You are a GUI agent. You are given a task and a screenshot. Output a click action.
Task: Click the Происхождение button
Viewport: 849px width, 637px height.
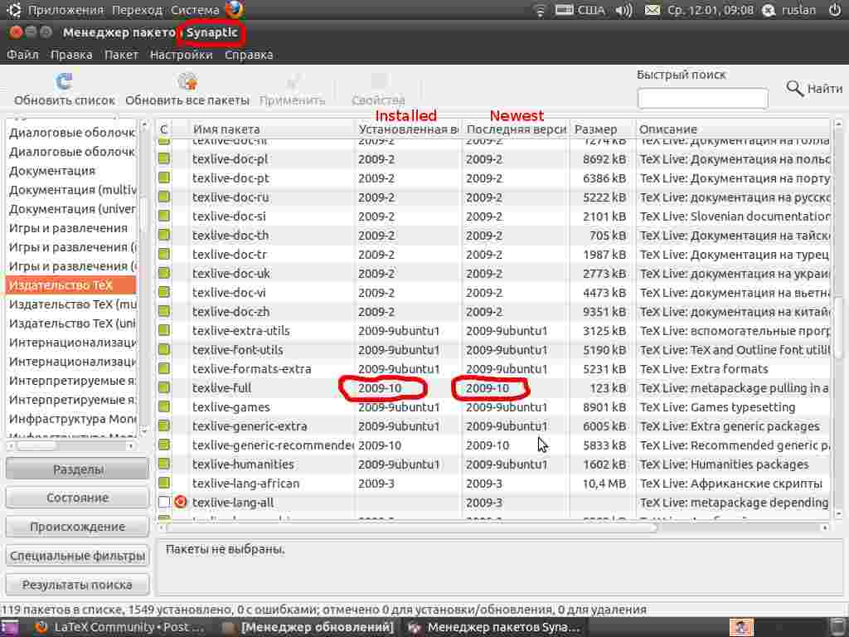(77, 527)
